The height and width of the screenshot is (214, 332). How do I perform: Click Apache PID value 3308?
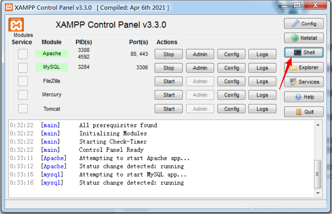click(84, 50)
